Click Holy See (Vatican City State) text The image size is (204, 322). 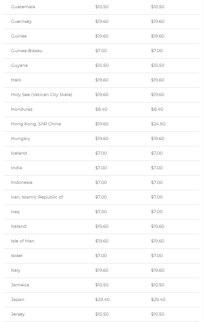click(42, 95)
